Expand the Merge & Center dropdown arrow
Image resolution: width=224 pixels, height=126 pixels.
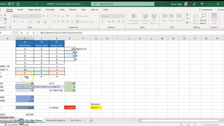pos(96,22)
